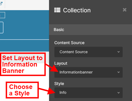Click the Collection panel title
Viewport: 132px width, 101px height.
77,10
